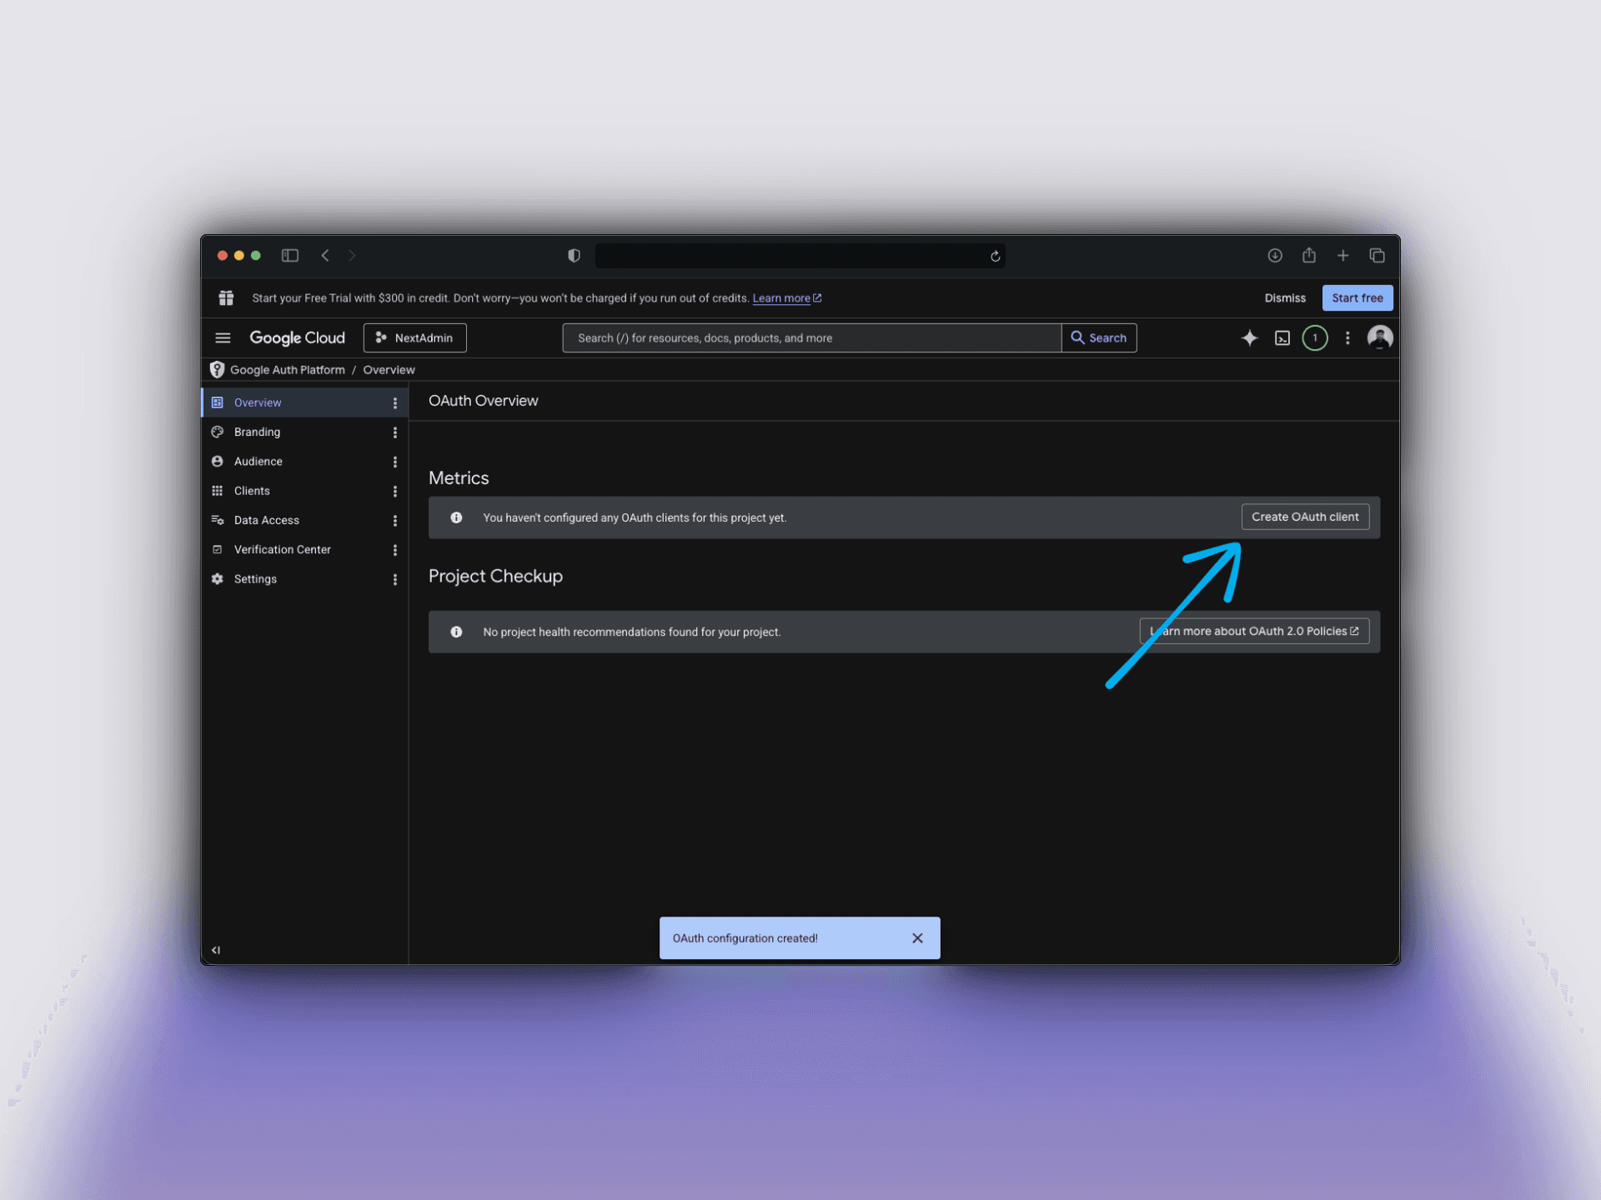Open the account avatar menu
The width and height of the screenshot is (1601, 1200).
coord(1380,337)
